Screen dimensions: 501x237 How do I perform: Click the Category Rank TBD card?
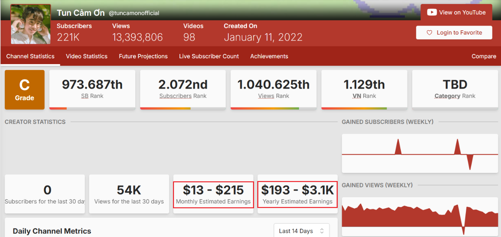click(455, 89)
